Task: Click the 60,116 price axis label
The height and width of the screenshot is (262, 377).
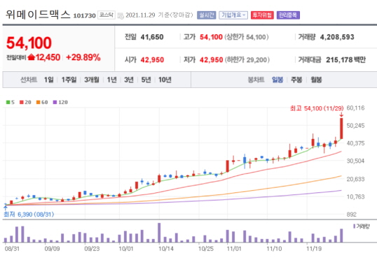Action: pyautogui.click(x=355, y=108)
